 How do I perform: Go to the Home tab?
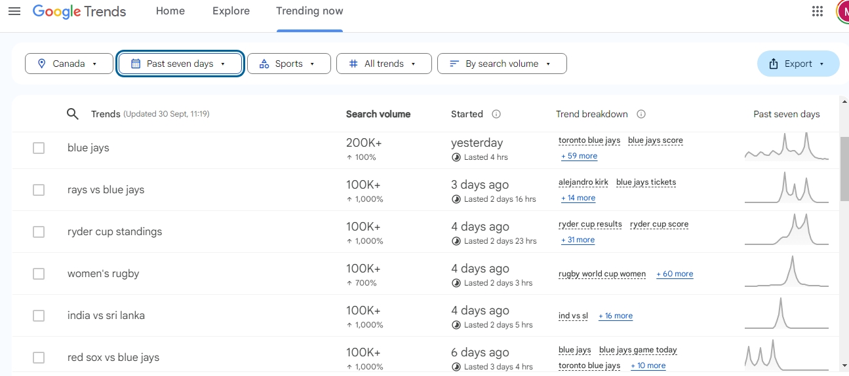click(x=170, y=11)
